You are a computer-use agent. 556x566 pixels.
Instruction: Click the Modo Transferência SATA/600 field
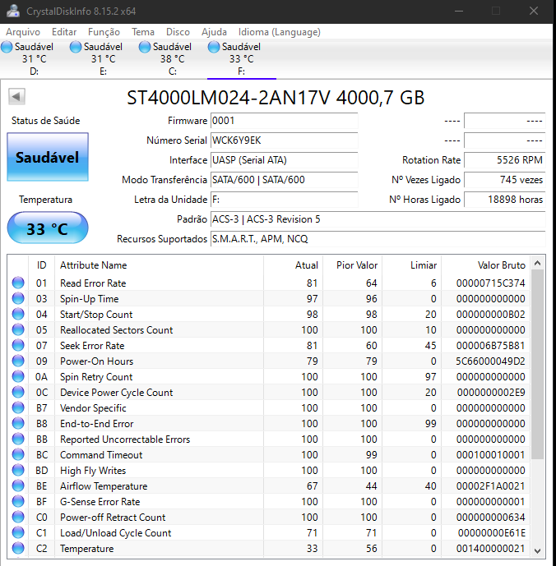click(x=284, y=180)
